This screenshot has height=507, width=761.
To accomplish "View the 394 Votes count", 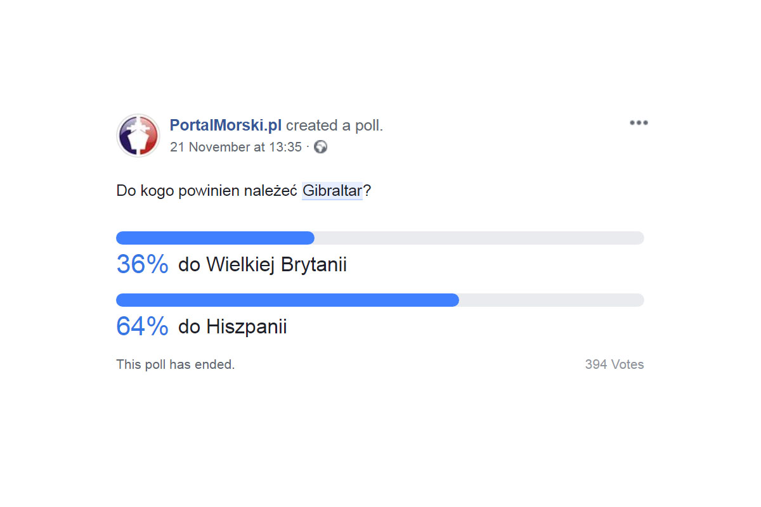I will (614, 364).
